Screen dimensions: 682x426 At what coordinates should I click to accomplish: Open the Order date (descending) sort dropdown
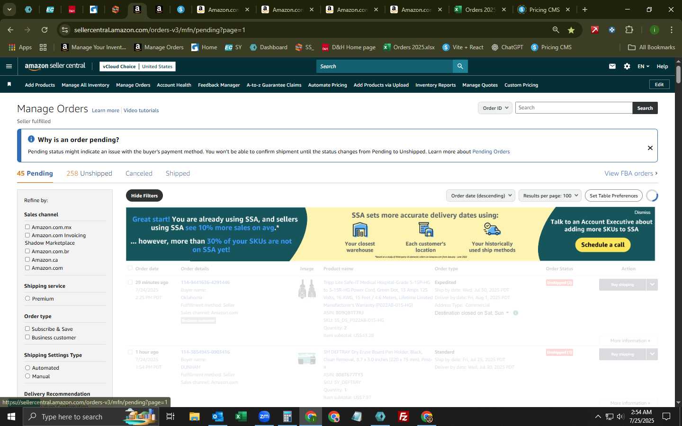point(481,195)
